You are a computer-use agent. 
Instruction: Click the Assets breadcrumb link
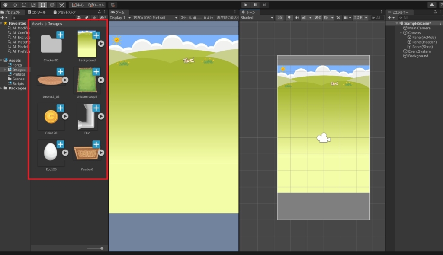(x=37, y=24)
